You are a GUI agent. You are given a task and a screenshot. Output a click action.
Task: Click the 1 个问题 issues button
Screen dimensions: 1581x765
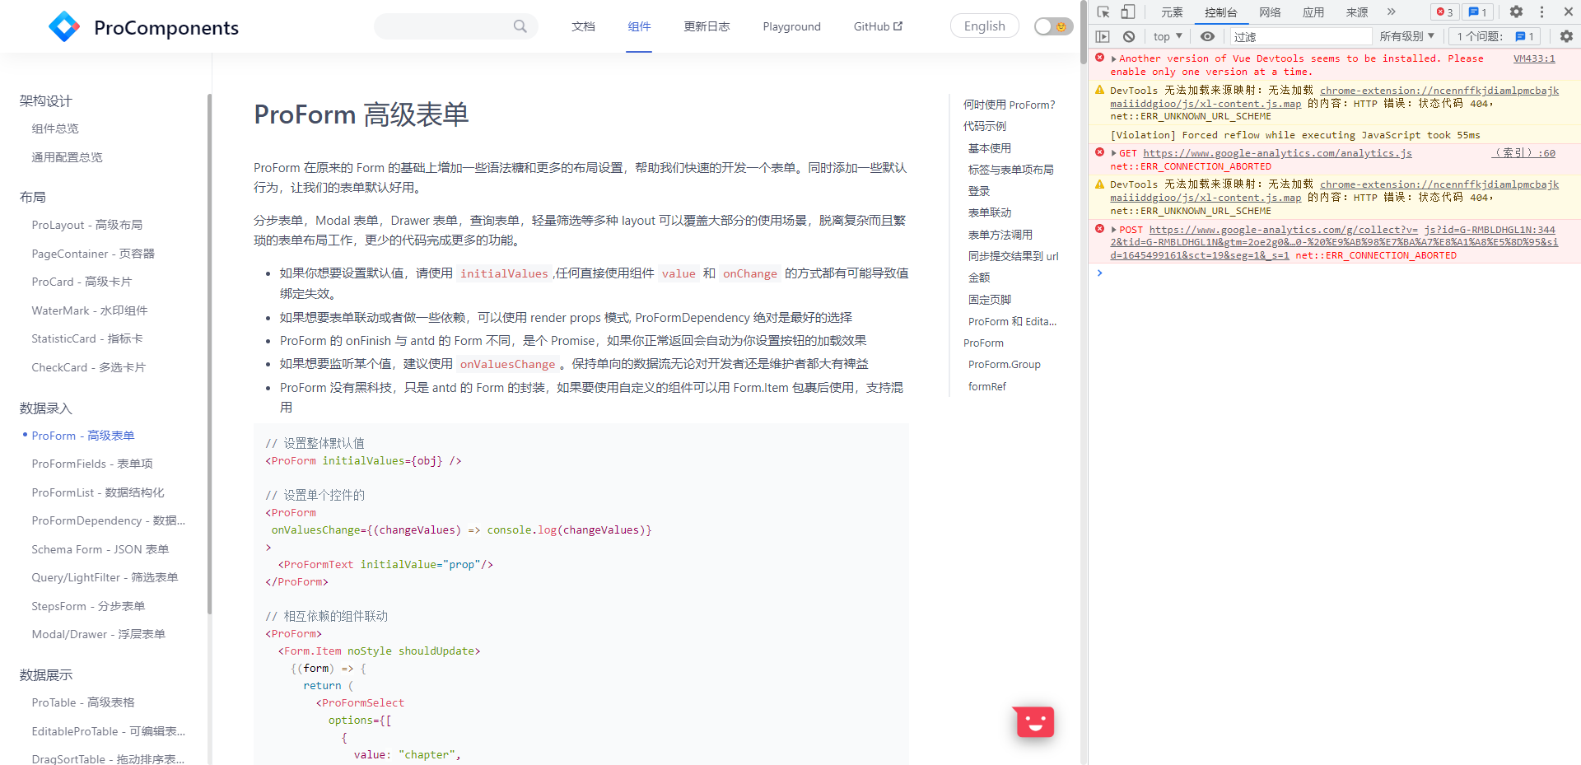[1495, 36]
